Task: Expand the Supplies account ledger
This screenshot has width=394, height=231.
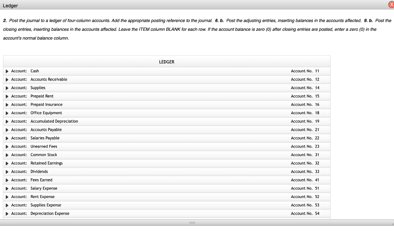Action: pos(7,88)
